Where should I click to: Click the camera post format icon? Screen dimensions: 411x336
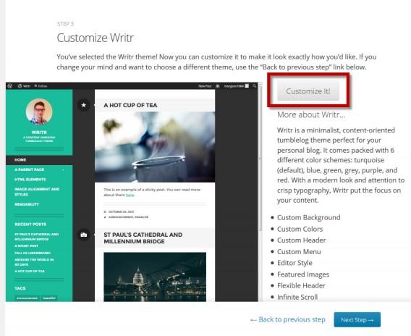[84, 235]
